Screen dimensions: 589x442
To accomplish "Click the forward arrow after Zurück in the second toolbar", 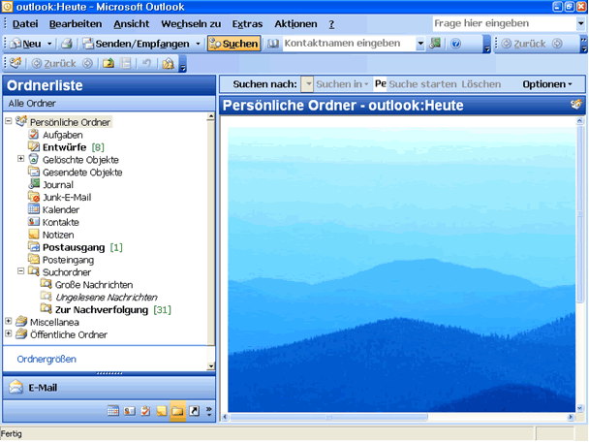I will [x=87, y=64].
